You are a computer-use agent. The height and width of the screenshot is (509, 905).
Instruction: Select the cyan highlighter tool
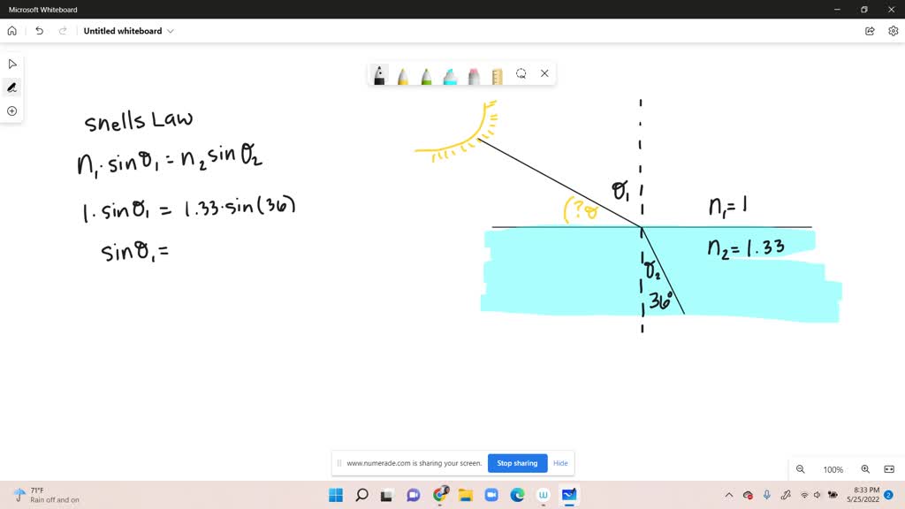449,75
